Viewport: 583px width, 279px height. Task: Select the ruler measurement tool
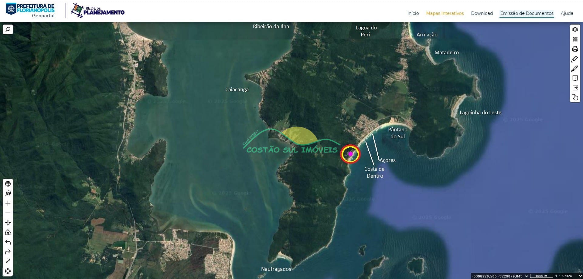coord(575,59)
